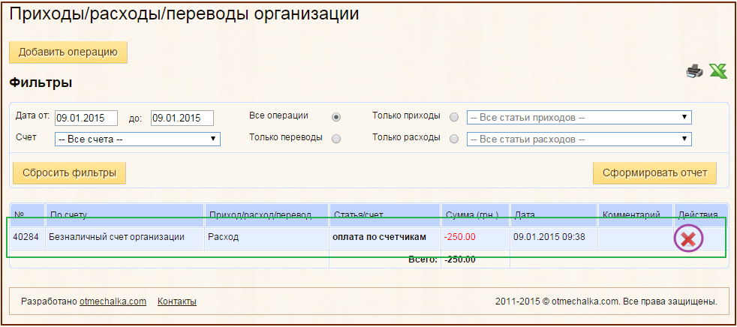Click the '№' column header

(27, 214)
